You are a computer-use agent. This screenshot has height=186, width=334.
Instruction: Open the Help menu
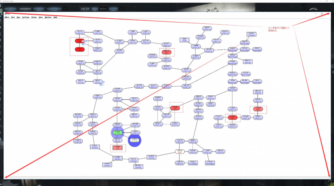click(55, 17)
